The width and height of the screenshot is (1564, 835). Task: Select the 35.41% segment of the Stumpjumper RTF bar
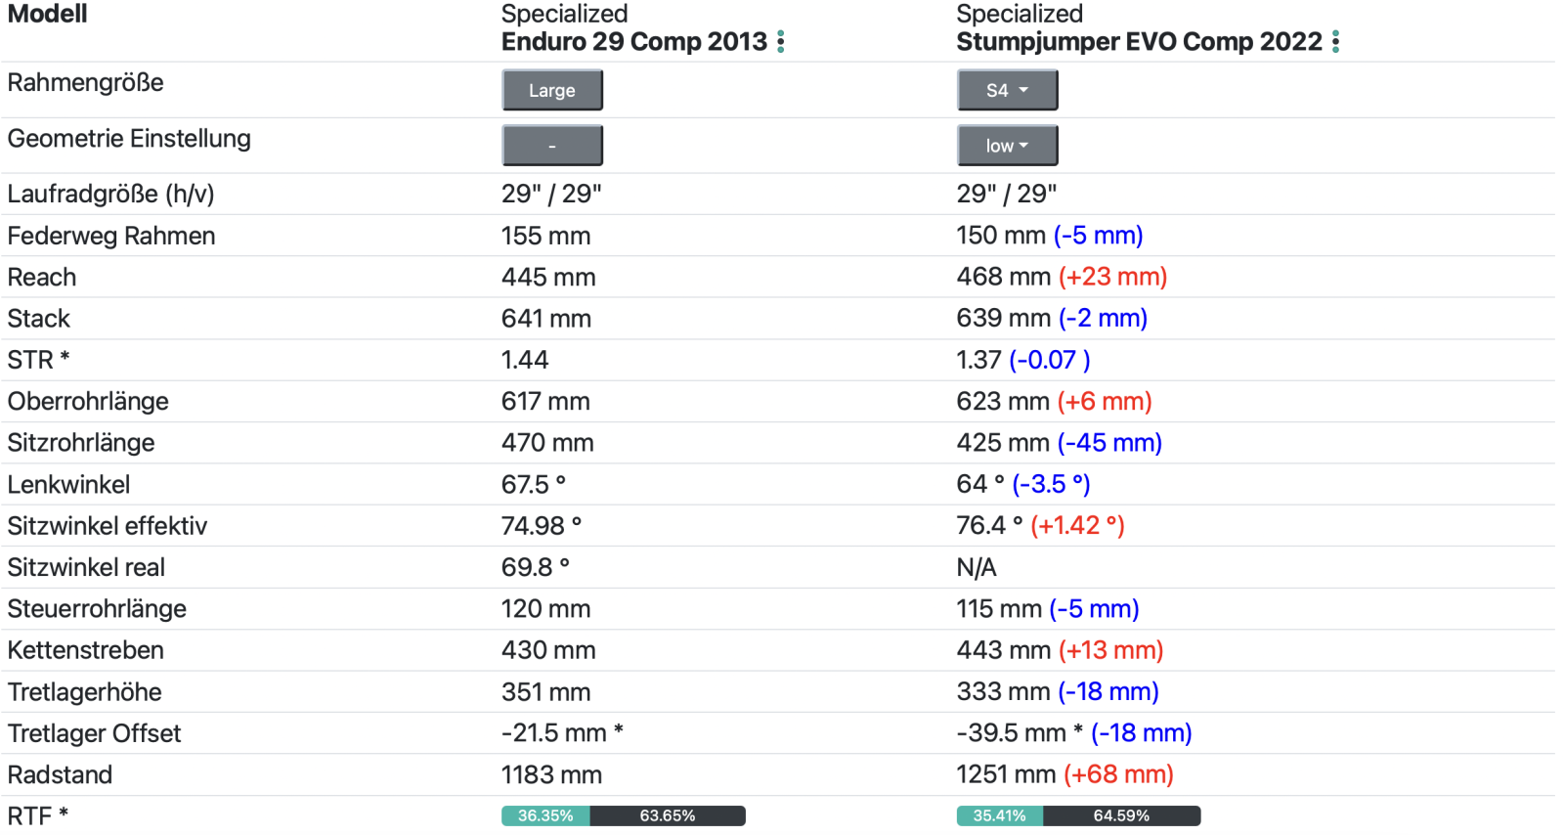click(x=999, y=815)
